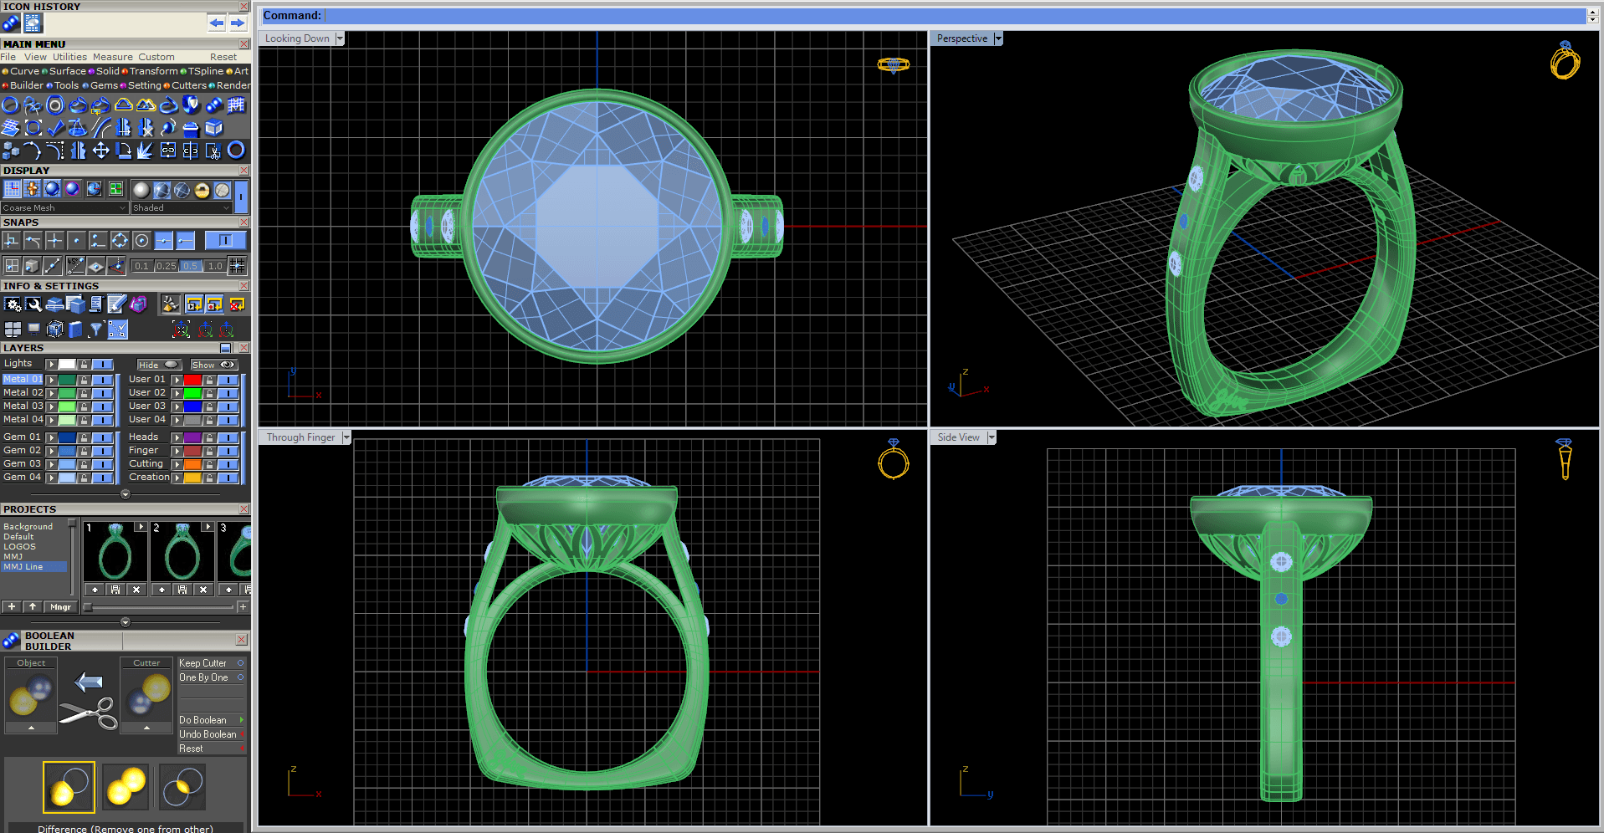Open the Perspective viewport dropdown arrow
The height and width of the screenshot is (833, 1604).
(x=997, y=38)
